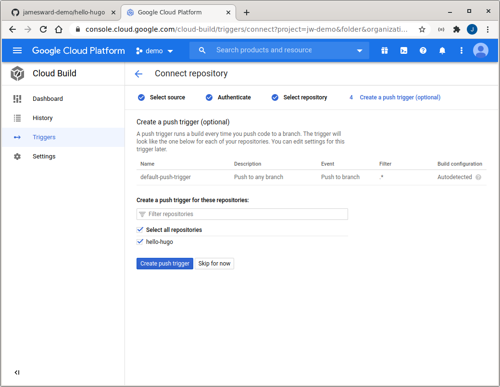
Task: Open the user account avatar
Action: pos(480,50)
